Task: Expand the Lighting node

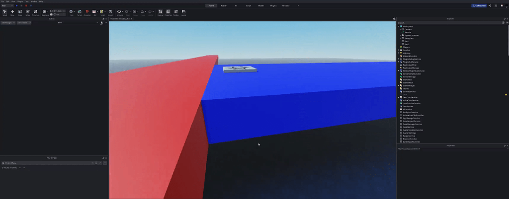Action: pyautogui.click(x=398, y=53)
